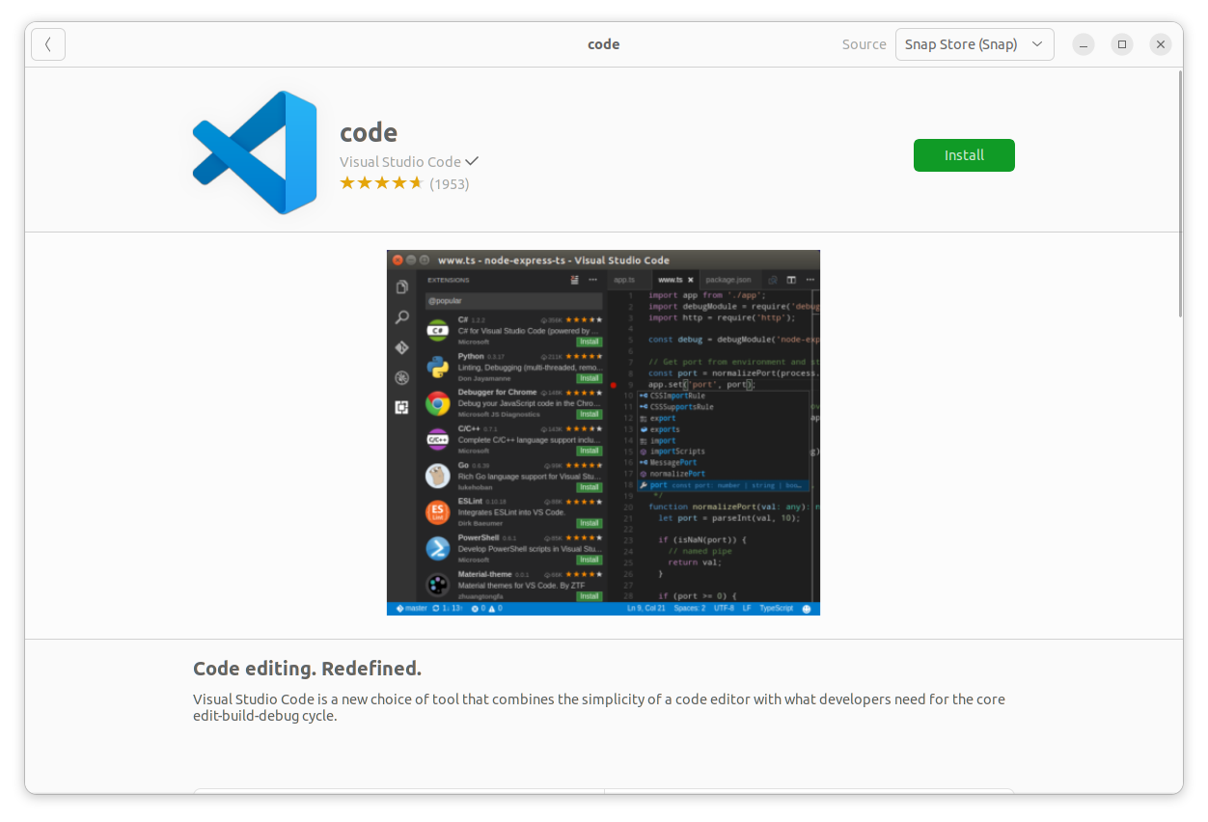Click the @popular search field in the screenshot

click(513, 301)
